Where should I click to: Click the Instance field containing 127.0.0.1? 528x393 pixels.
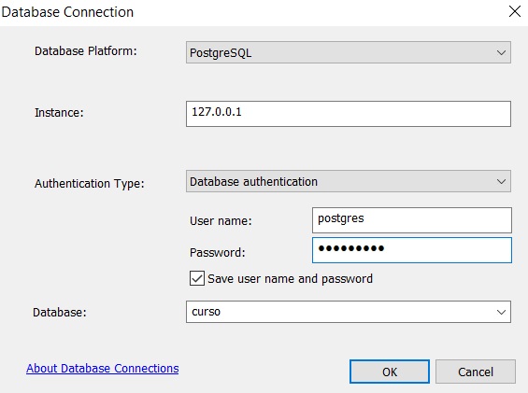coord(349,114)
